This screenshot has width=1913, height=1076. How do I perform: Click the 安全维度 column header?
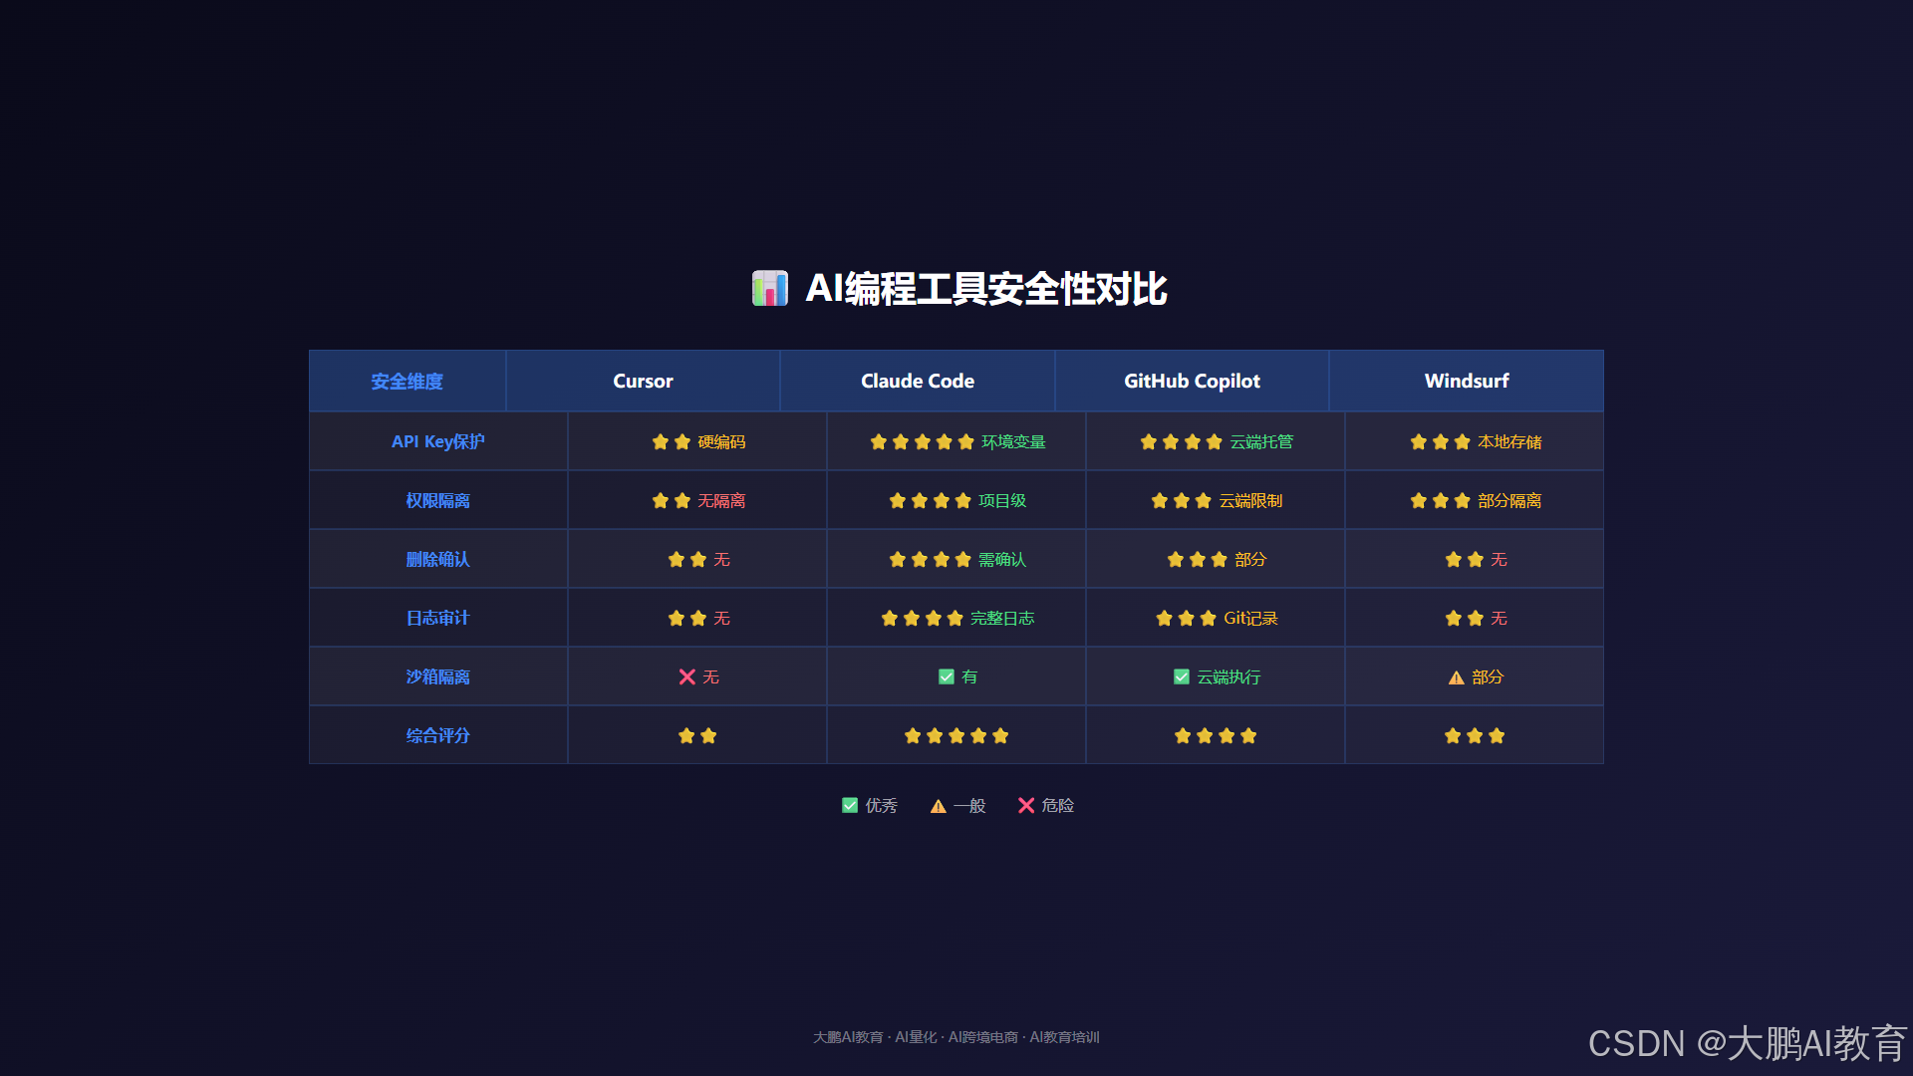pos(407,382)
